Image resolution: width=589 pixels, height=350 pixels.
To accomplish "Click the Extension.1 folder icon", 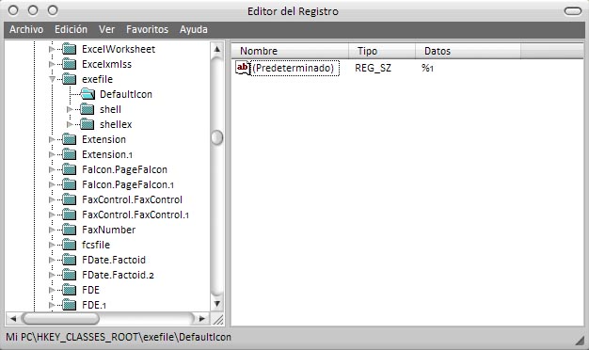I will coord(69,154).
